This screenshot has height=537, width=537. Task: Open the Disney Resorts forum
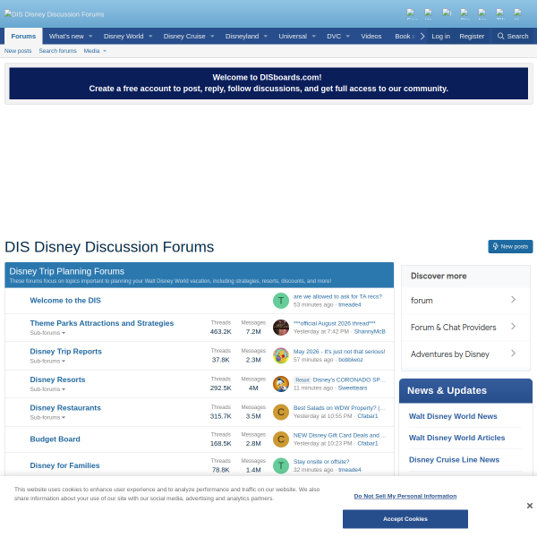click(x=57, y=379)
